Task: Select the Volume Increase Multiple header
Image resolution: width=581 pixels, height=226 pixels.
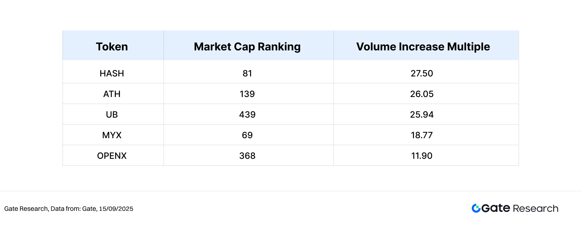Action: tap(423, 47)
